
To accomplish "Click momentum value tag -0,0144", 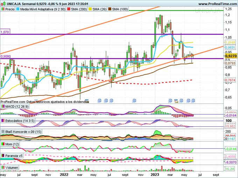I will [x=231, y=149].
